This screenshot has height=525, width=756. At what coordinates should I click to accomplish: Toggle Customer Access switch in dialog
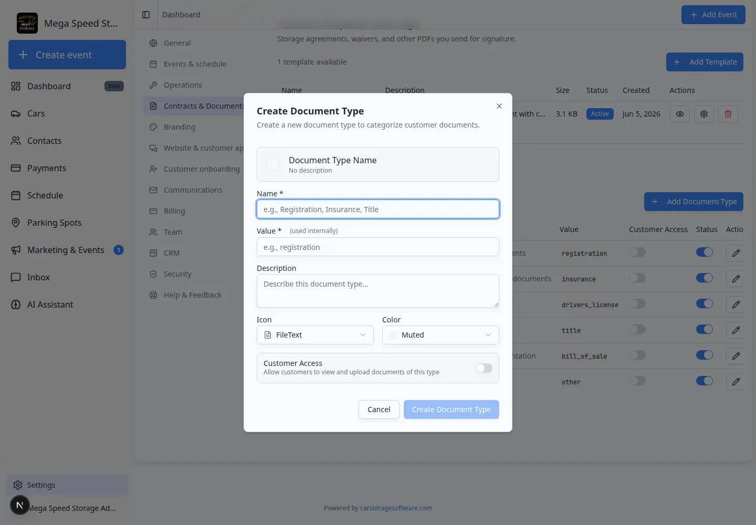coord(484,368)
